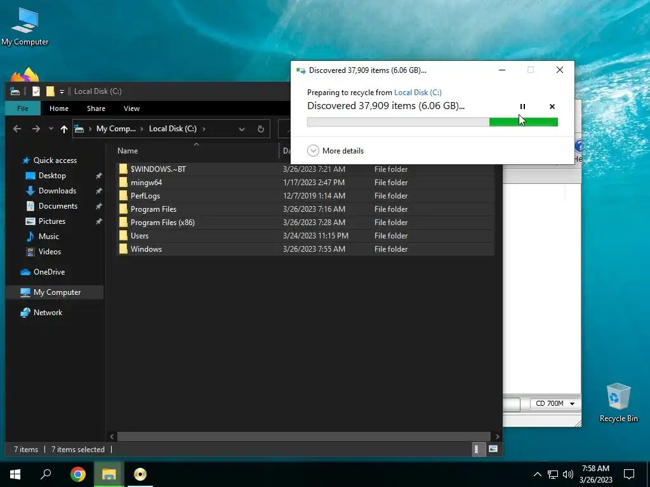Click the New folder quick access toolbar icon
The image size is (650, 487).
click(50, 91)
